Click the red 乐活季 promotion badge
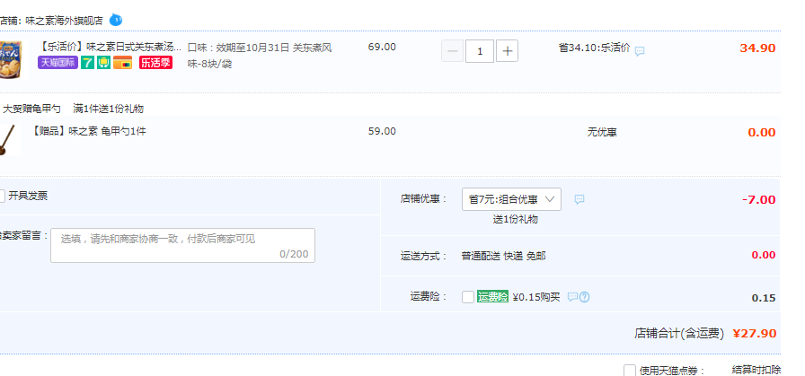The height and width of the screenshot is (376, 805). click(155, 63)
